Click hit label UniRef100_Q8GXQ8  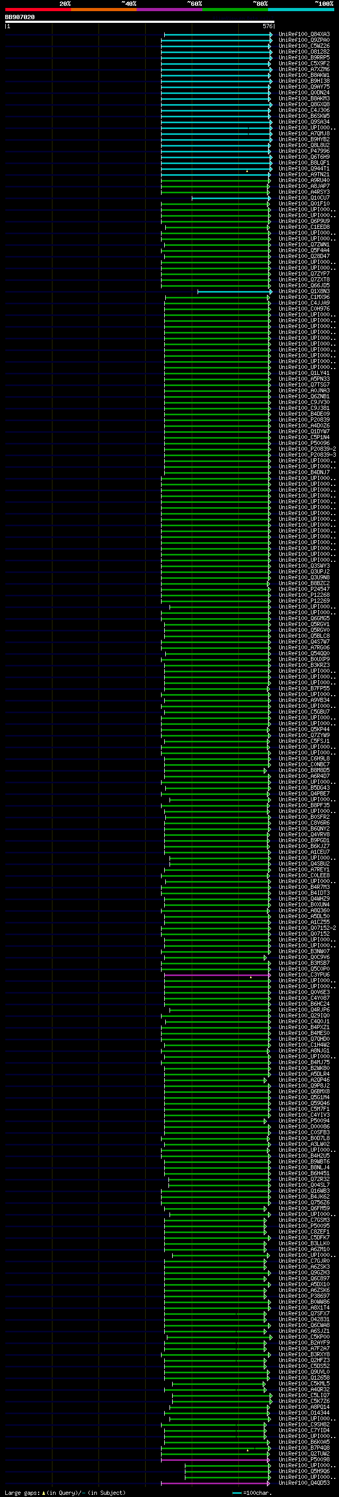(x=304, y=104)
